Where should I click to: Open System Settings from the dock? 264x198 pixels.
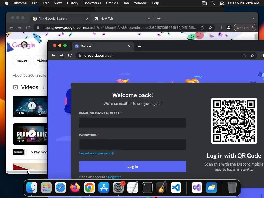pyautogui.click(x=118, y=187)
